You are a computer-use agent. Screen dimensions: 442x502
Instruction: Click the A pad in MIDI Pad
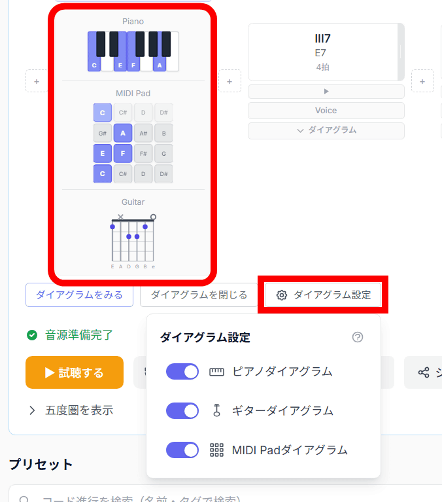tap(123, 133)
